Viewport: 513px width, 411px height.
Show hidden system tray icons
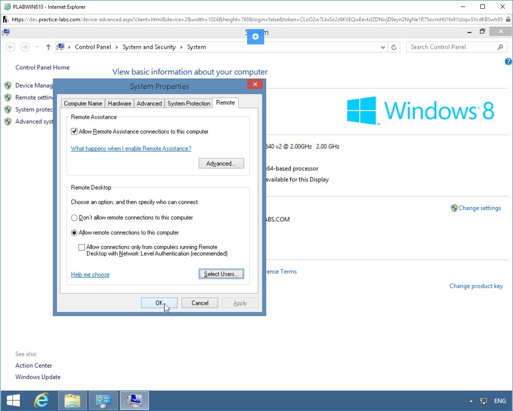(471, 401)
